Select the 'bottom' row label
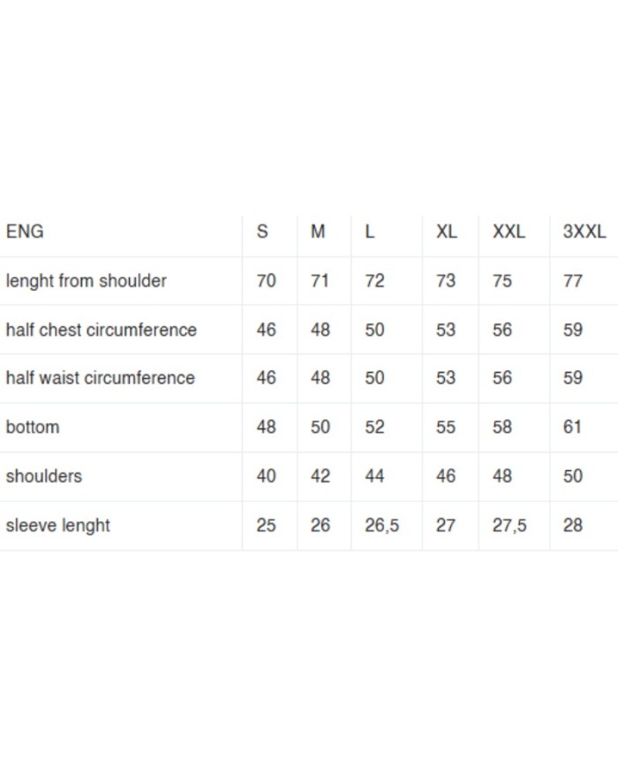The width and height of the screenshot is (618, 768). (x=33, y=427)
